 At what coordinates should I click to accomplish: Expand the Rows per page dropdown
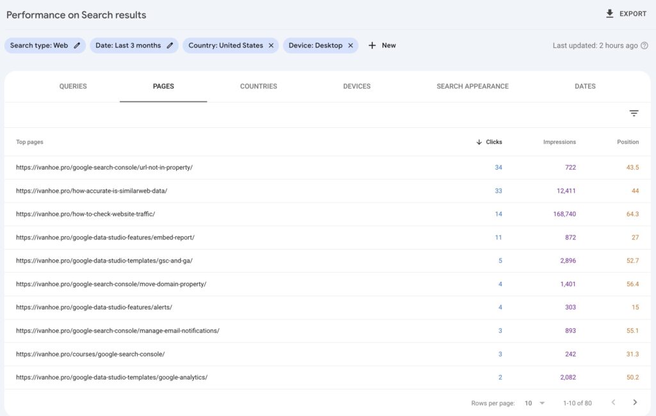[535, 403]
